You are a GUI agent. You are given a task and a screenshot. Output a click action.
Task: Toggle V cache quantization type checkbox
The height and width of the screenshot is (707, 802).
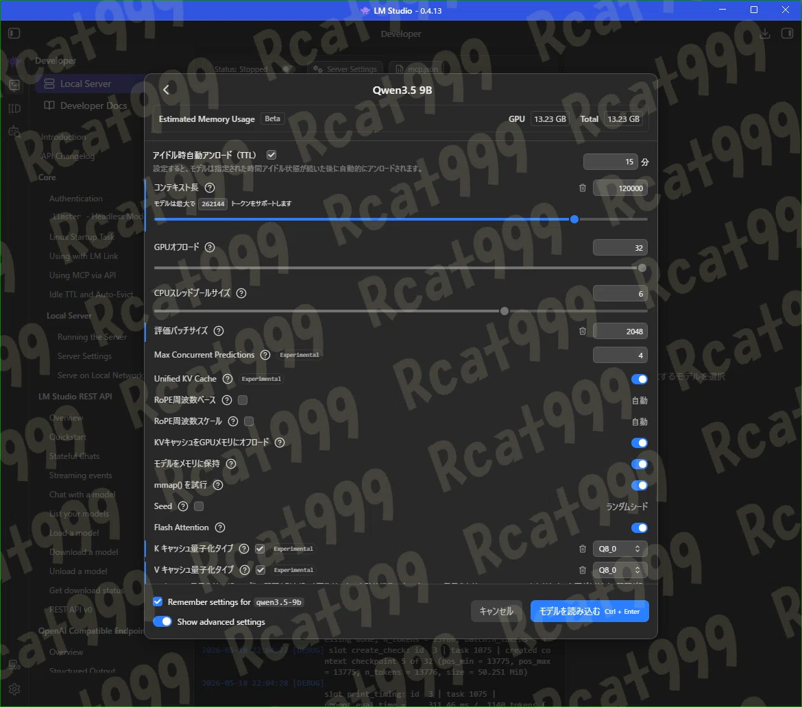click(x=260, y=570)
